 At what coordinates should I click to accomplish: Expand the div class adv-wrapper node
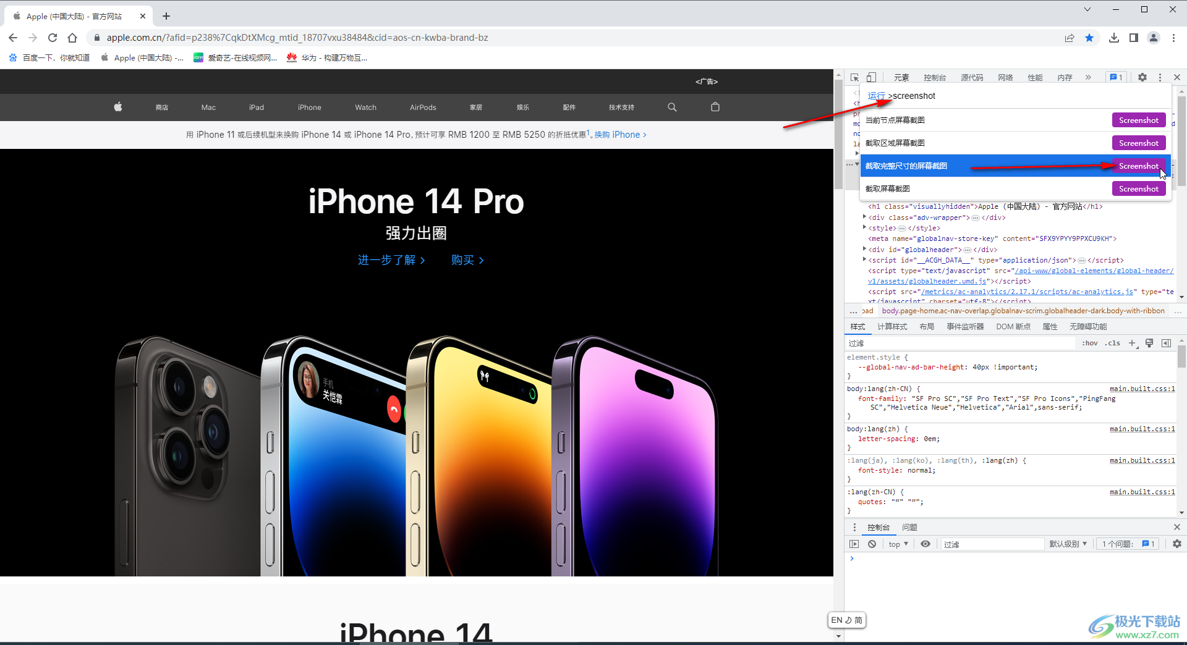point(864,217)
